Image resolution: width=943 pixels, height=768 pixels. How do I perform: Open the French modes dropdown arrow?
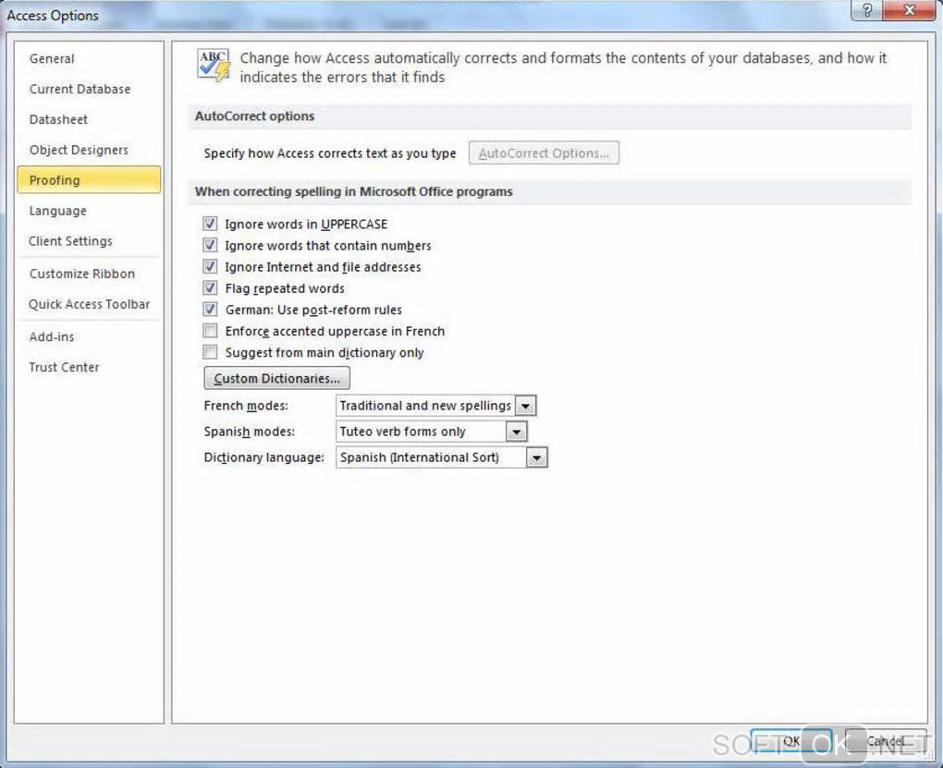coord(526,406)
